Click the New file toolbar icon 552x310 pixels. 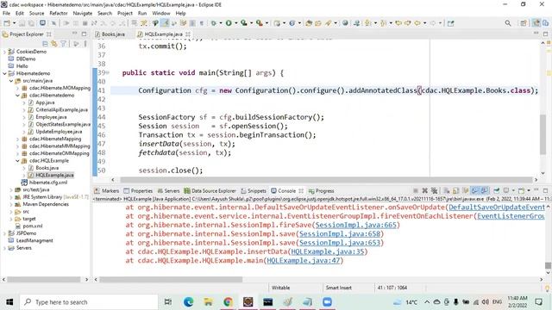7,23
